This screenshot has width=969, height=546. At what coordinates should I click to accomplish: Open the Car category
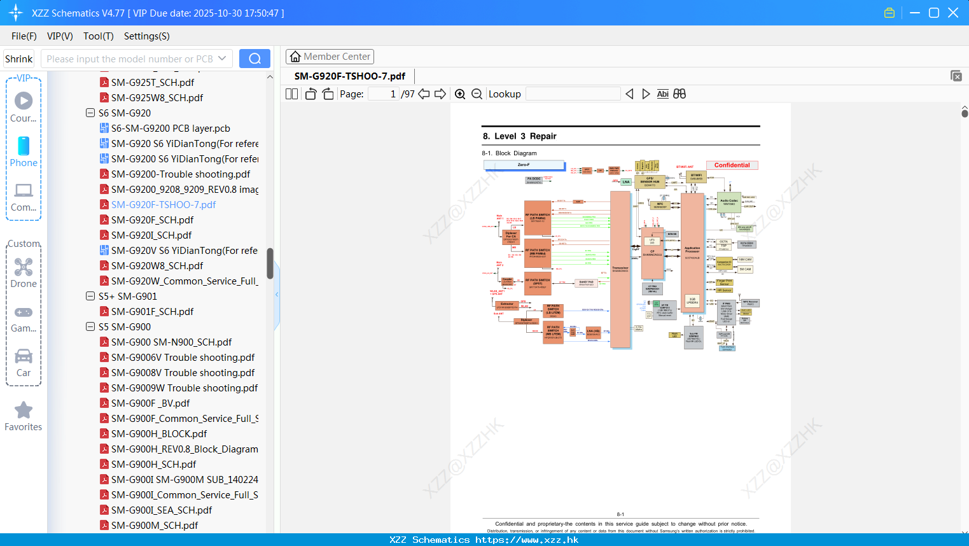pos(24,363)
